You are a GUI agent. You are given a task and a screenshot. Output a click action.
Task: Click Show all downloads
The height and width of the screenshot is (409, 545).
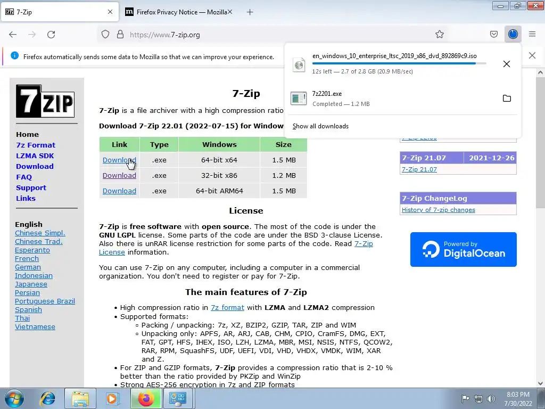pyautogui.click(x=320, y=126)
